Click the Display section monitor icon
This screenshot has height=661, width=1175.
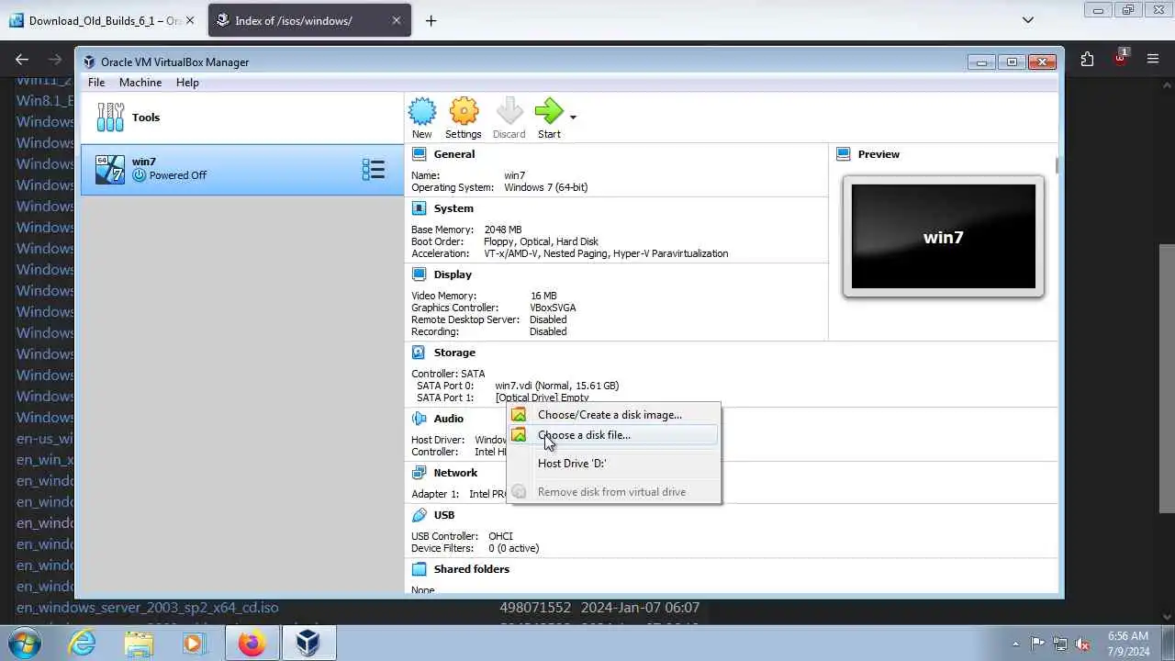pos(420,274)
